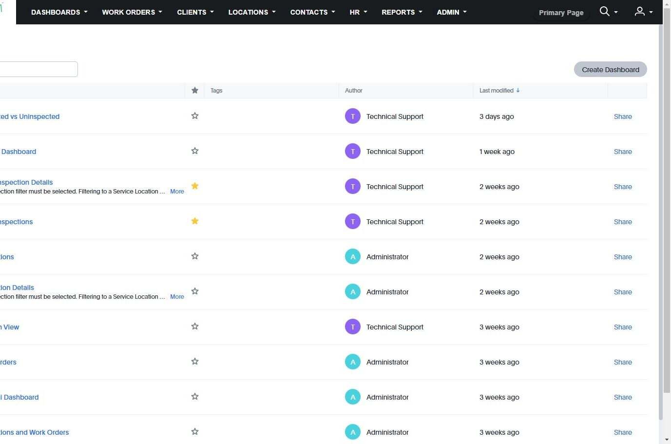Open the 'ed vs Uninspected' dashboard link
This screenshot has width=671, height=444.
tap(30, 116)
